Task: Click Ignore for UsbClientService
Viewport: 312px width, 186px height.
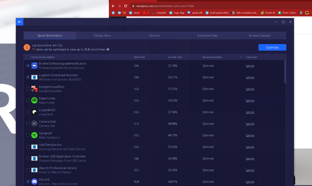Action: tap(250, 147)
